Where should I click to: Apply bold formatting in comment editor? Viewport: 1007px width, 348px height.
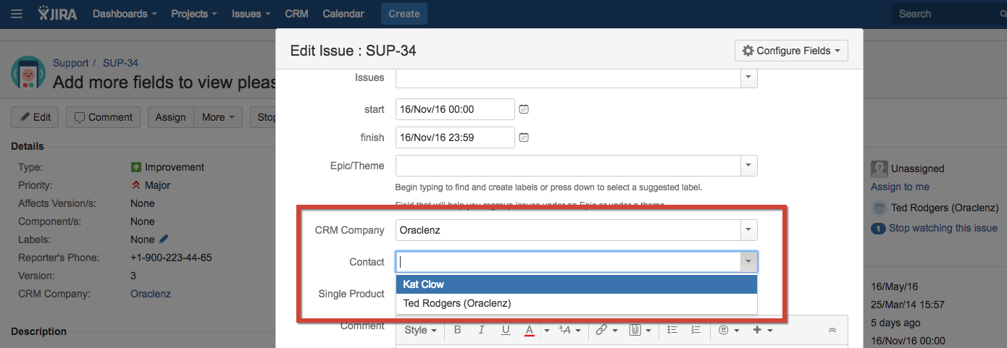click(x=457, y=330)
